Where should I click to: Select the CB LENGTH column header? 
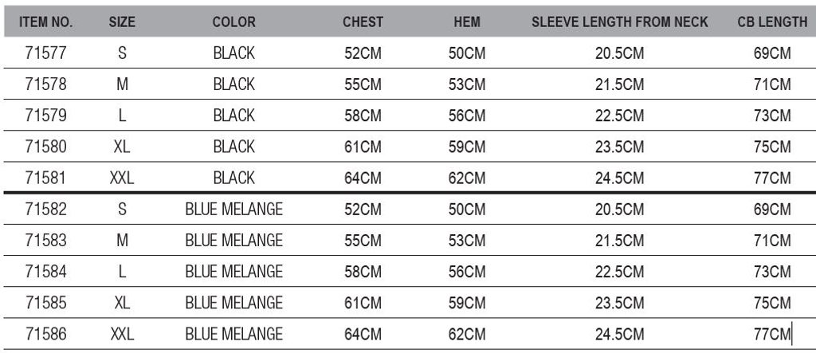point(772,22)
